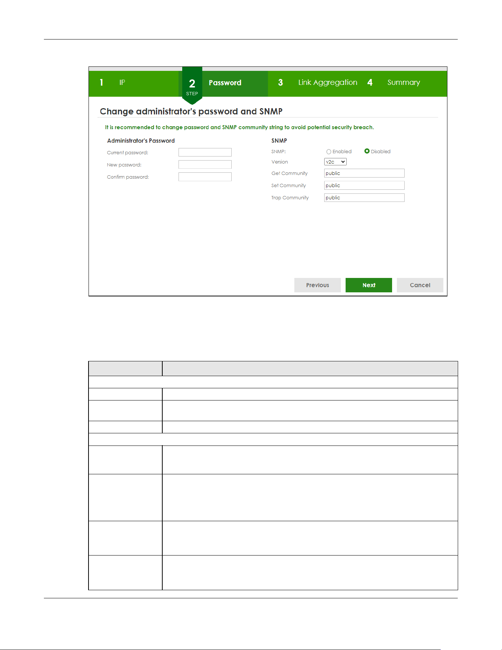The width and height of the screenshot is (502, 650).
Task: Click the Previous button
Action: coord(318,285)
